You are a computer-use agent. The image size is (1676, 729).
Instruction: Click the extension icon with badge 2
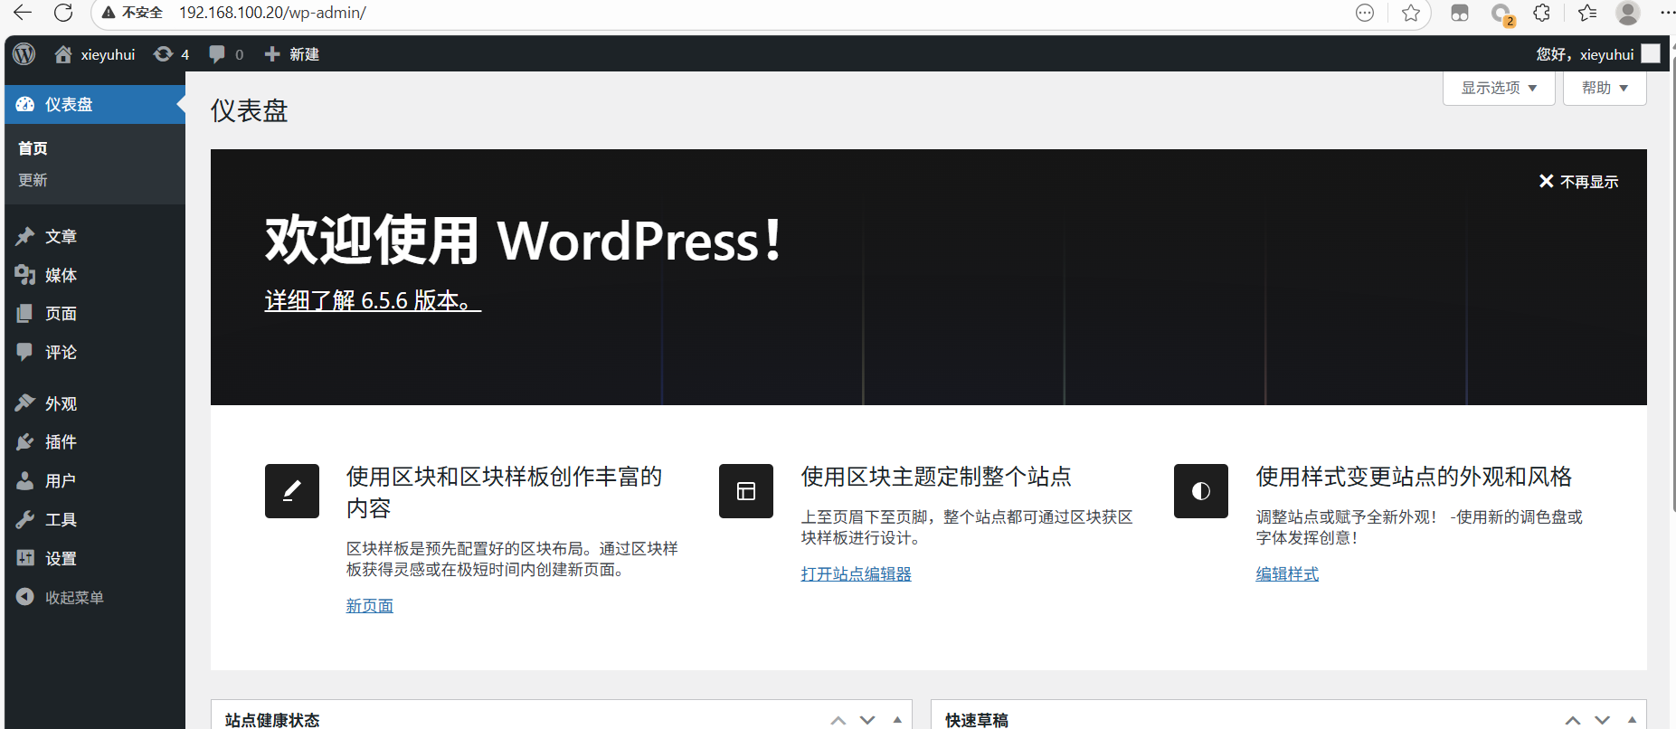click(x=1502, y=14)
